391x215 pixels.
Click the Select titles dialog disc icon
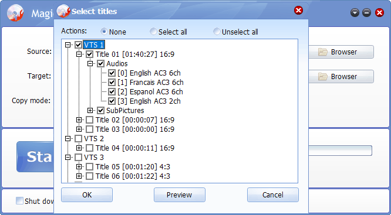pyautogui.click(x=63, y=11)
